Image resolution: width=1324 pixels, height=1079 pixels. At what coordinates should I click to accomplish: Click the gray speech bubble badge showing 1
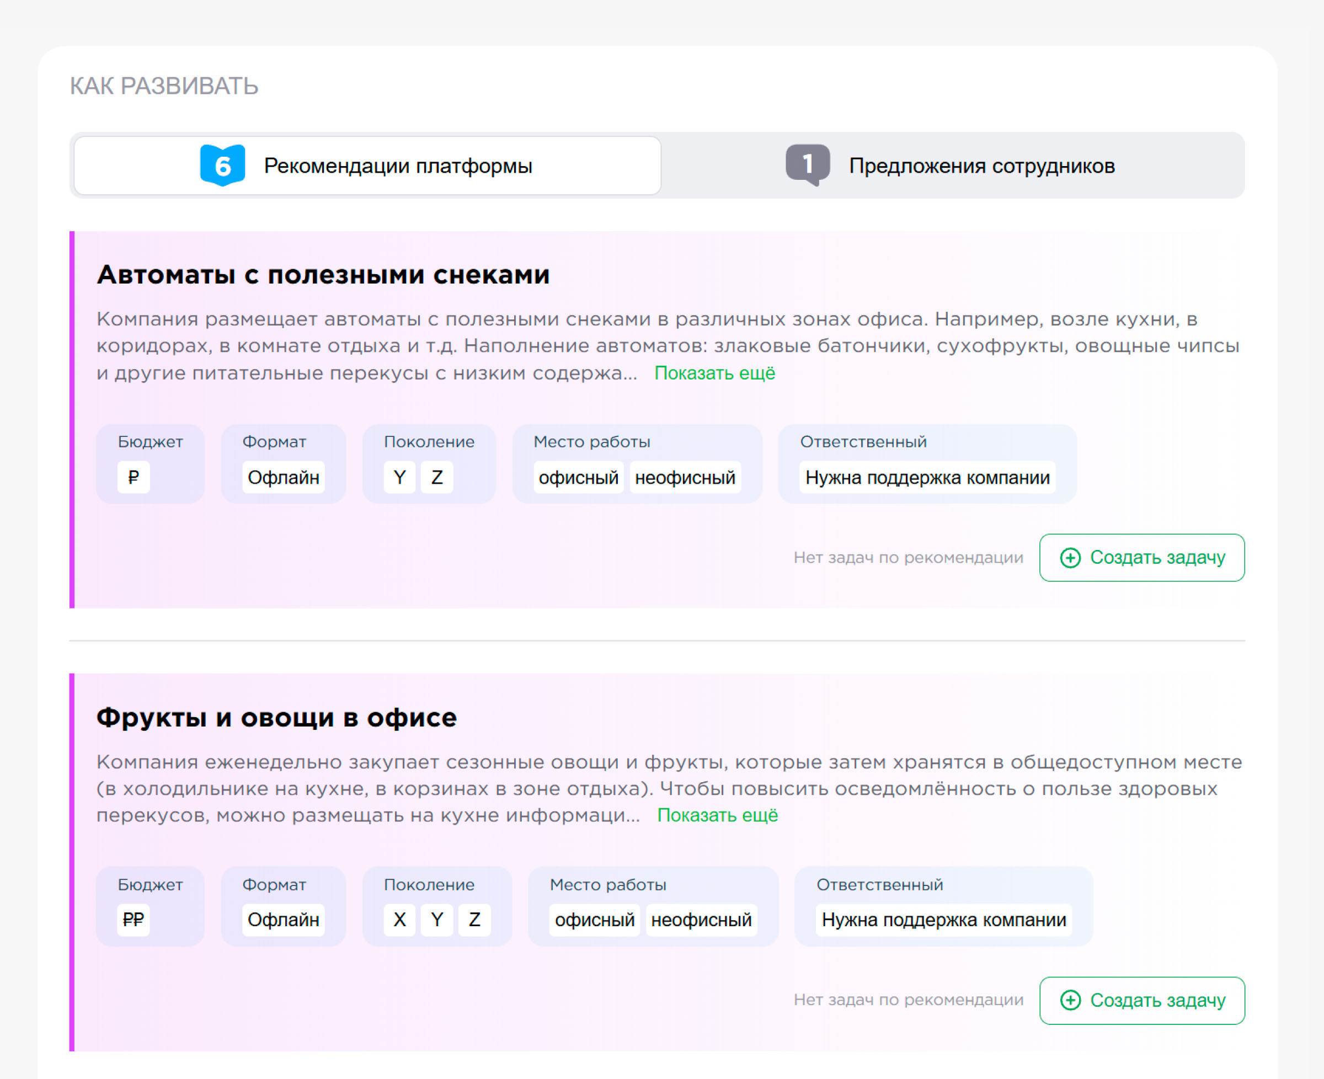pos(808,165)
